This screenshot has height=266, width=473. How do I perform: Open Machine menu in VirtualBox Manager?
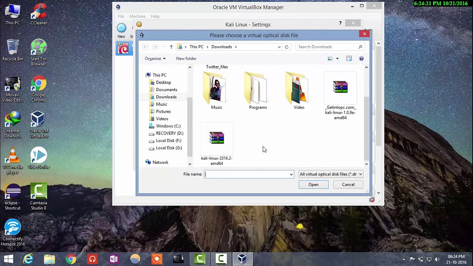[137, 16]
